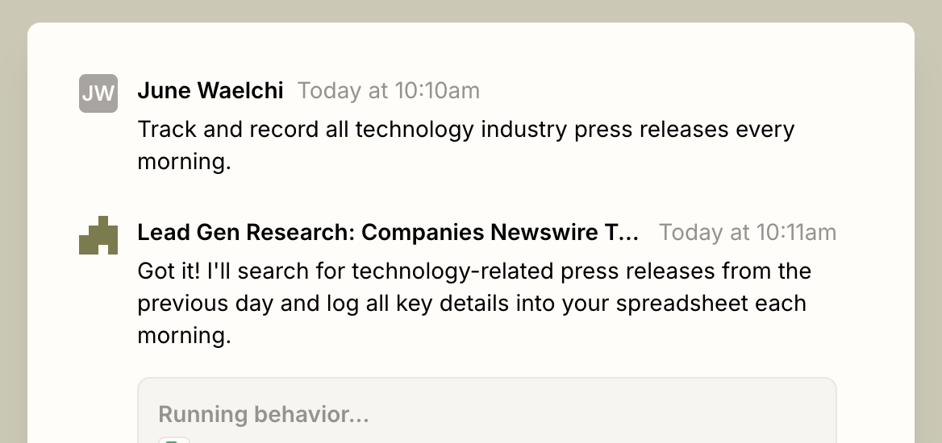
Task: Click the agent's Got it! reply text
Action: (x=474, y=303)
